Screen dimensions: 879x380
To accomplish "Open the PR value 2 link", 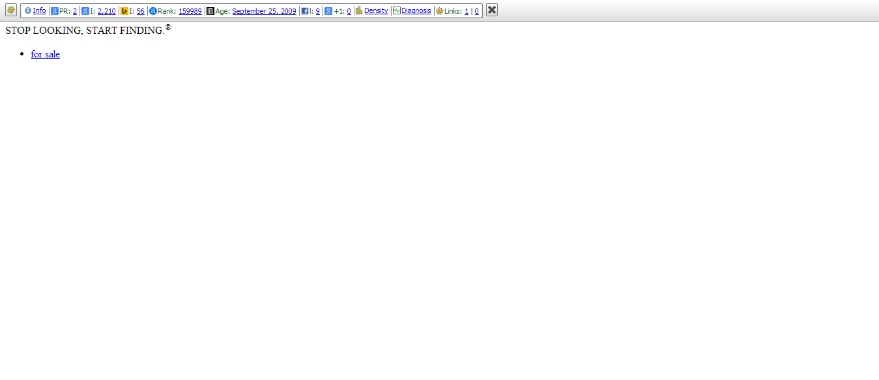I will 75,11.
